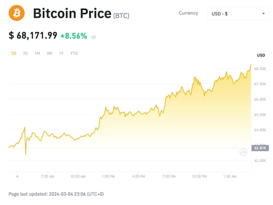273x205 pixels.
Task: Click the 10:00 PM time axis label
Action: [199, 176]
